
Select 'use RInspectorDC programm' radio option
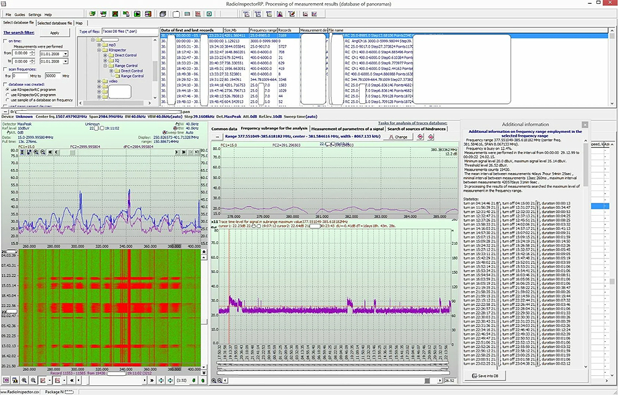[x=7, y=94]
